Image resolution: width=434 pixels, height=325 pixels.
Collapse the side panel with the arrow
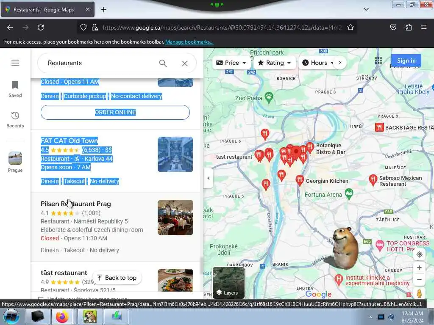209,178
